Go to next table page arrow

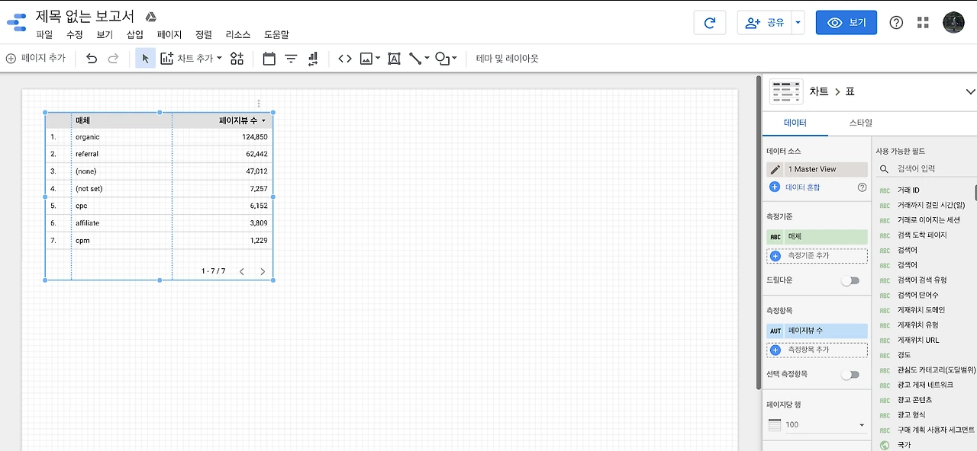[263, 271]
